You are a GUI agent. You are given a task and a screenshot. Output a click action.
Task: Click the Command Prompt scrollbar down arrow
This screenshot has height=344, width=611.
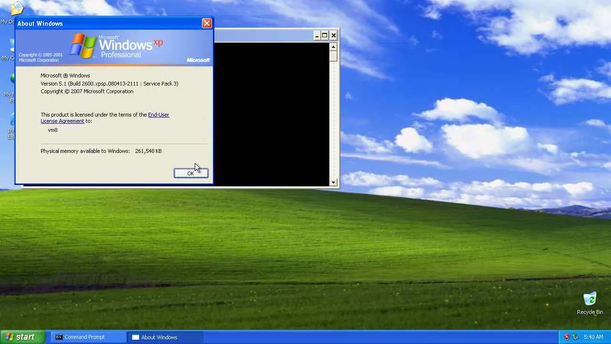333,182
